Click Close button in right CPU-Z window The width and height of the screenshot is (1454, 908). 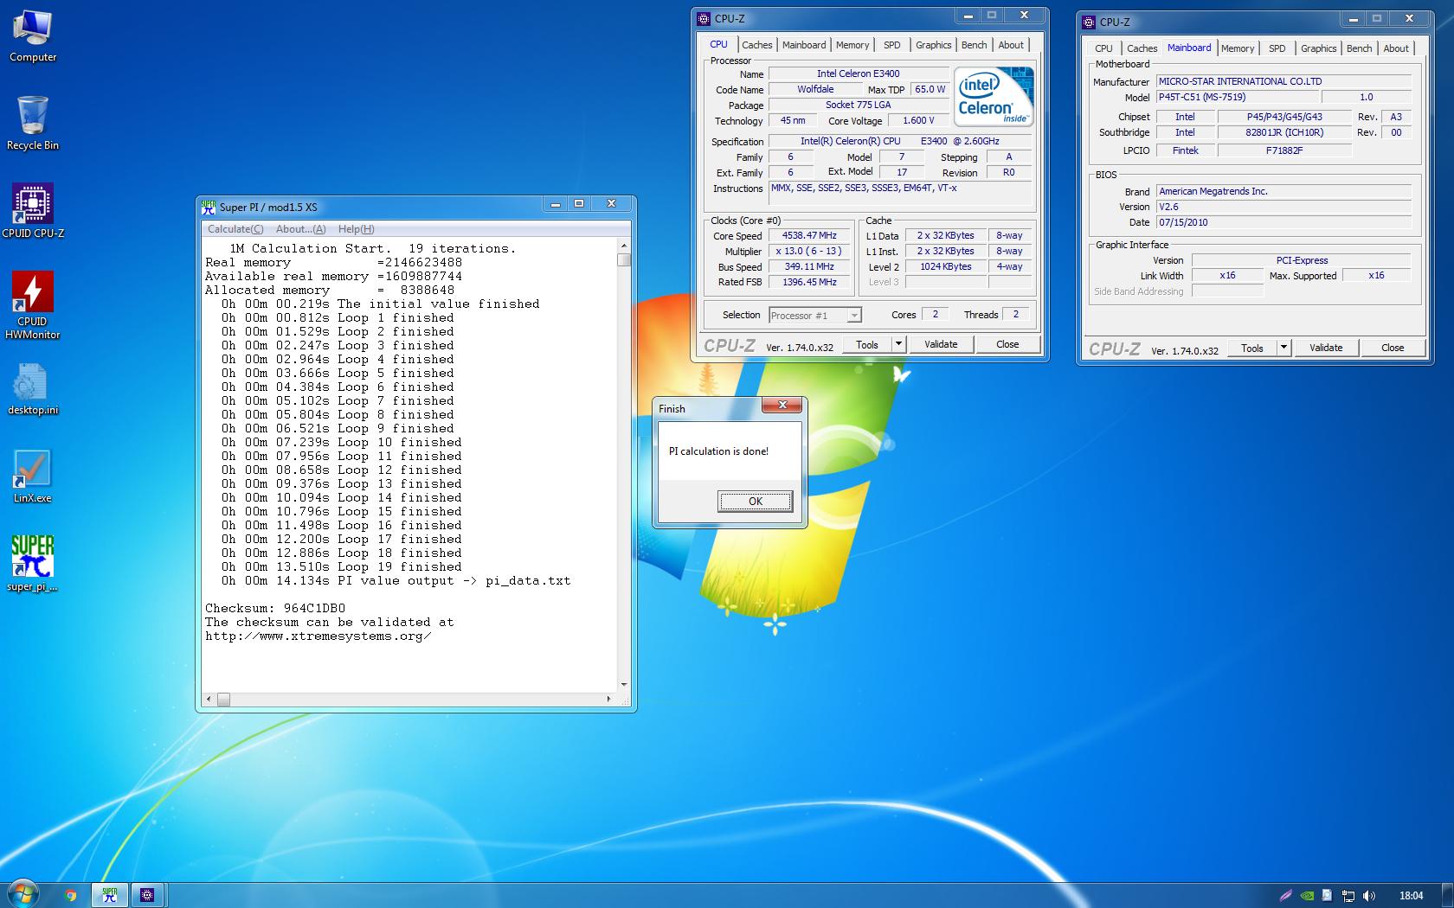1393,348
